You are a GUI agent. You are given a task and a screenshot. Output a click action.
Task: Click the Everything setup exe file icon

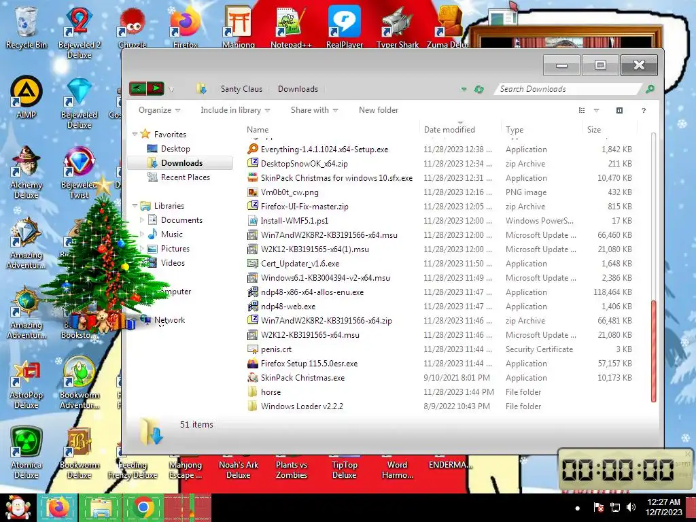253,149
